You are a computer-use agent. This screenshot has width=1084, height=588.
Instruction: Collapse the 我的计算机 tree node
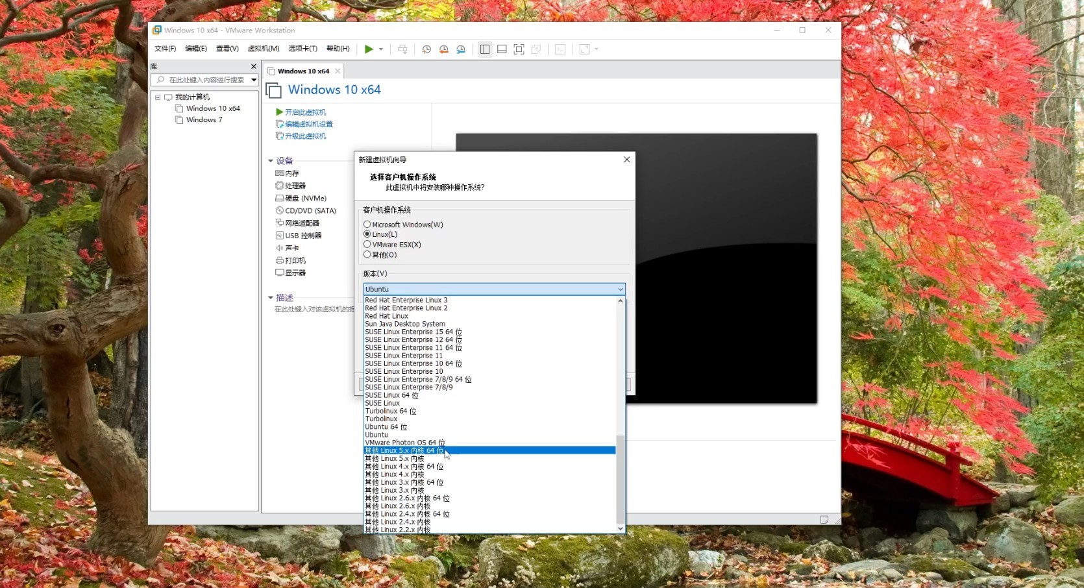(158, 97)
